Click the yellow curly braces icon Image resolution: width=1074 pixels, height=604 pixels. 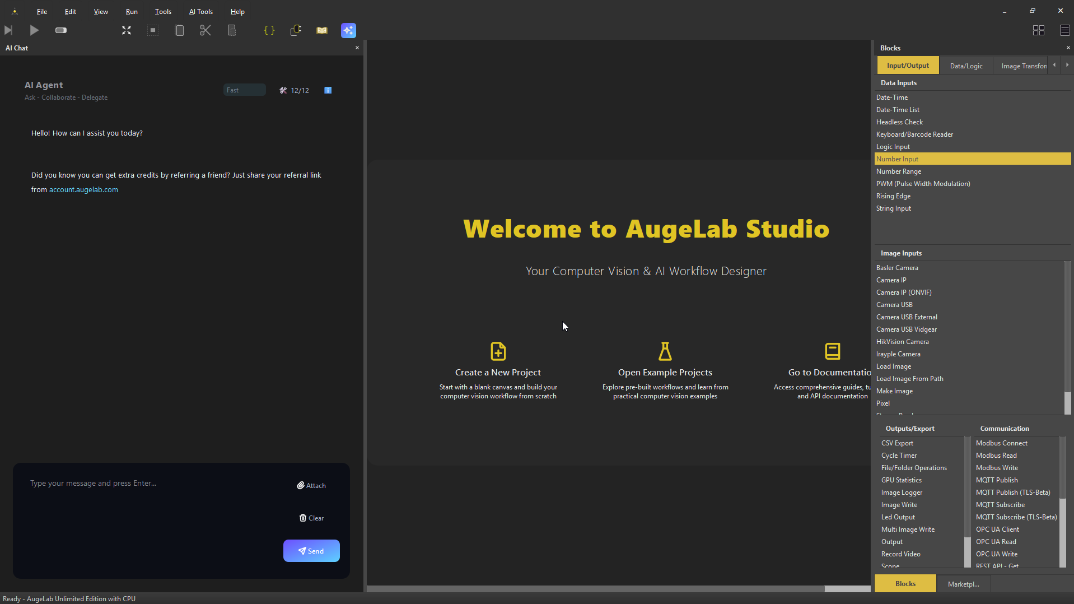[269, 30]
